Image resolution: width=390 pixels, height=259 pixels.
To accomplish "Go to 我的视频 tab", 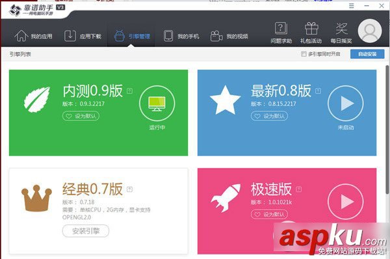I will [229, 36].
